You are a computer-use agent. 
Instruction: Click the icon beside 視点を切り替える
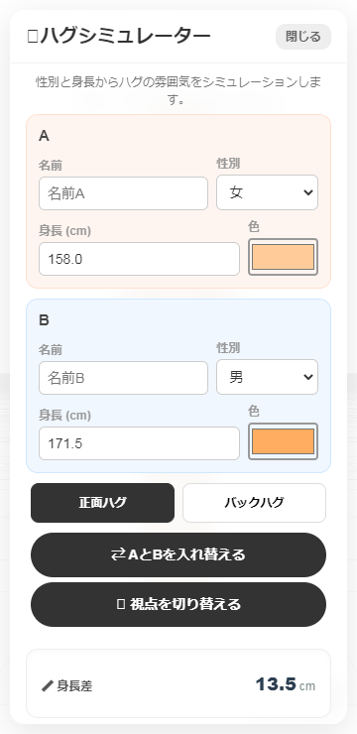click(x=120, y=604)
